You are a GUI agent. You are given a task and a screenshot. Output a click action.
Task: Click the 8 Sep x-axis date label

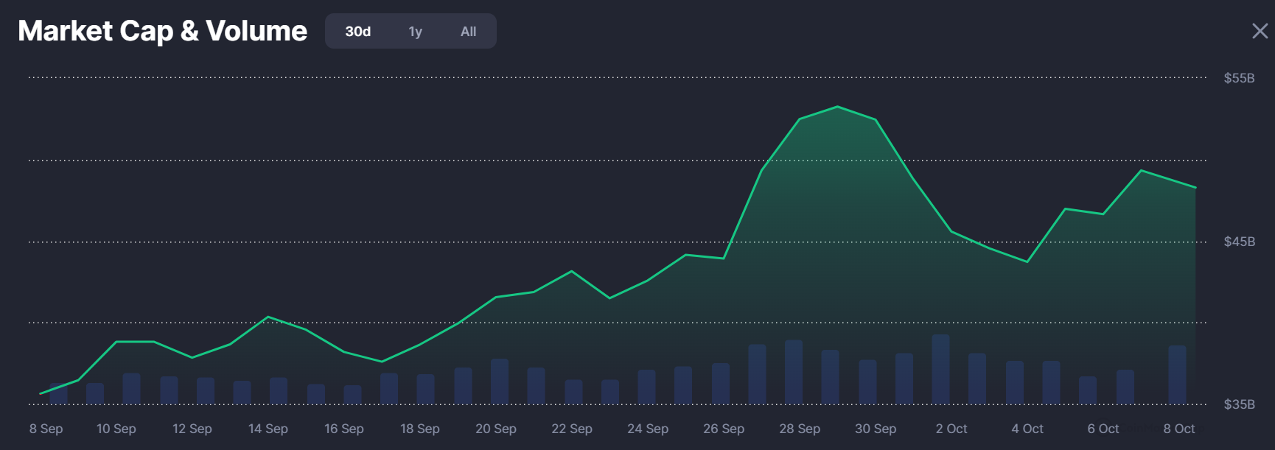(46, 429)
